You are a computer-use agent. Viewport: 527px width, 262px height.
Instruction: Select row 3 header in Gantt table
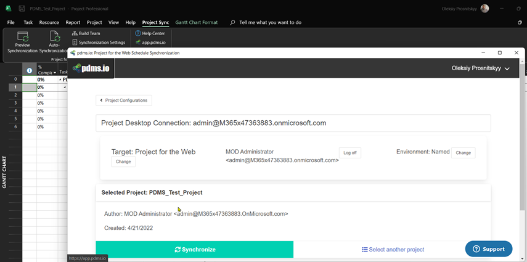(x=15, y=103)
